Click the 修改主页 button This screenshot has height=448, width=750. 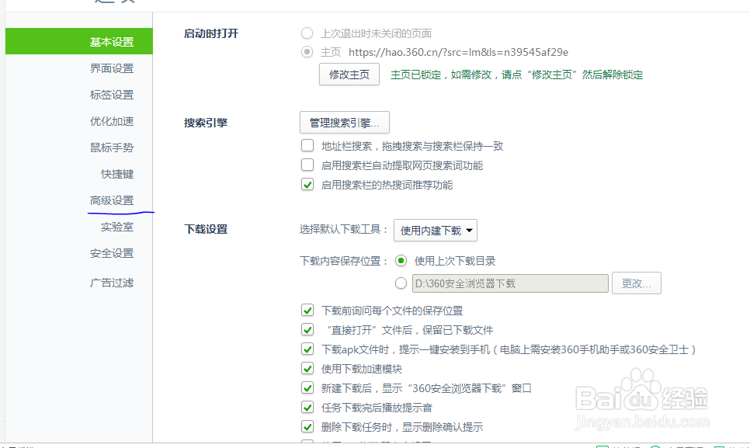coord(349,75)
